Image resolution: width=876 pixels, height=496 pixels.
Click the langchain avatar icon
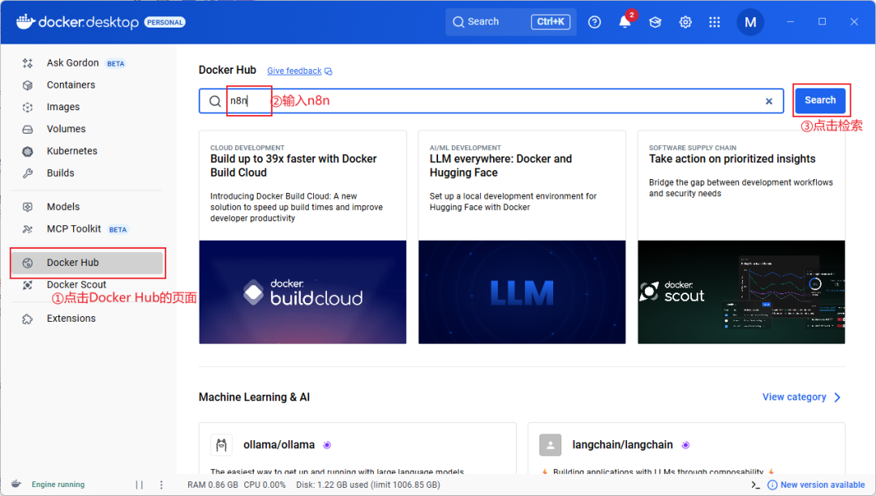click(550, 445)
